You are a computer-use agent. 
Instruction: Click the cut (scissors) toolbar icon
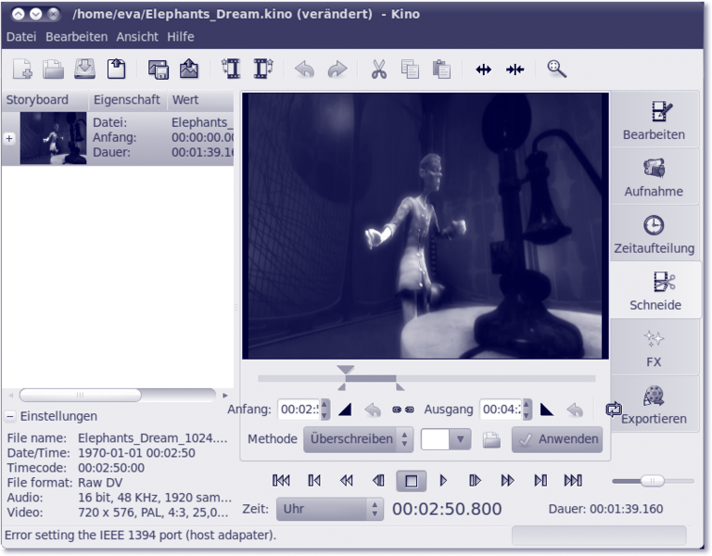(379, 69)
